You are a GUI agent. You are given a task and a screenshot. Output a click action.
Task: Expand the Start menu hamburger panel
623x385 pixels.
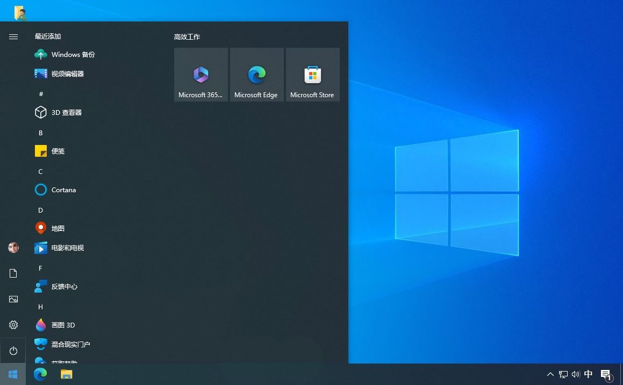pos(13,37)
